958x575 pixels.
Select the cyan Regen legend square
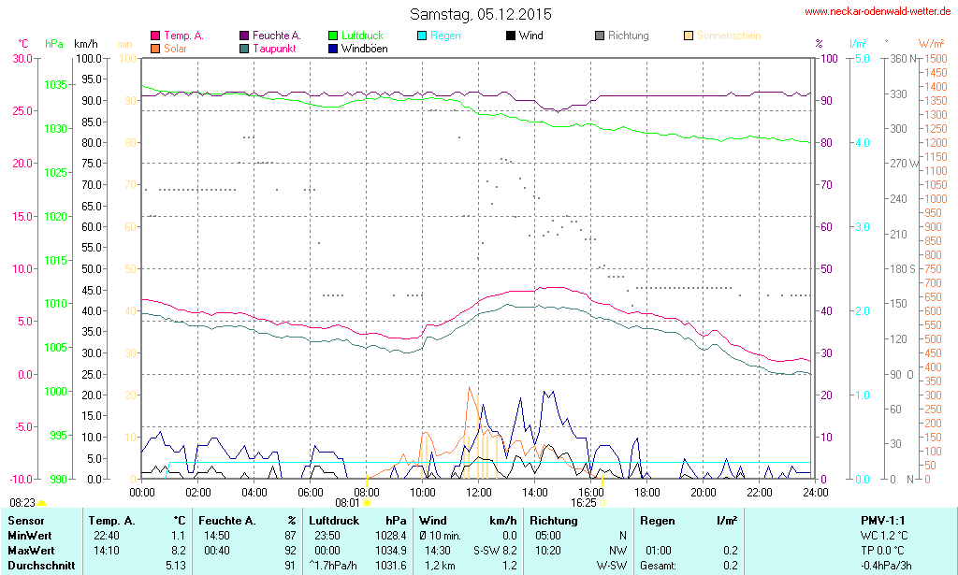tap(423, 36)
